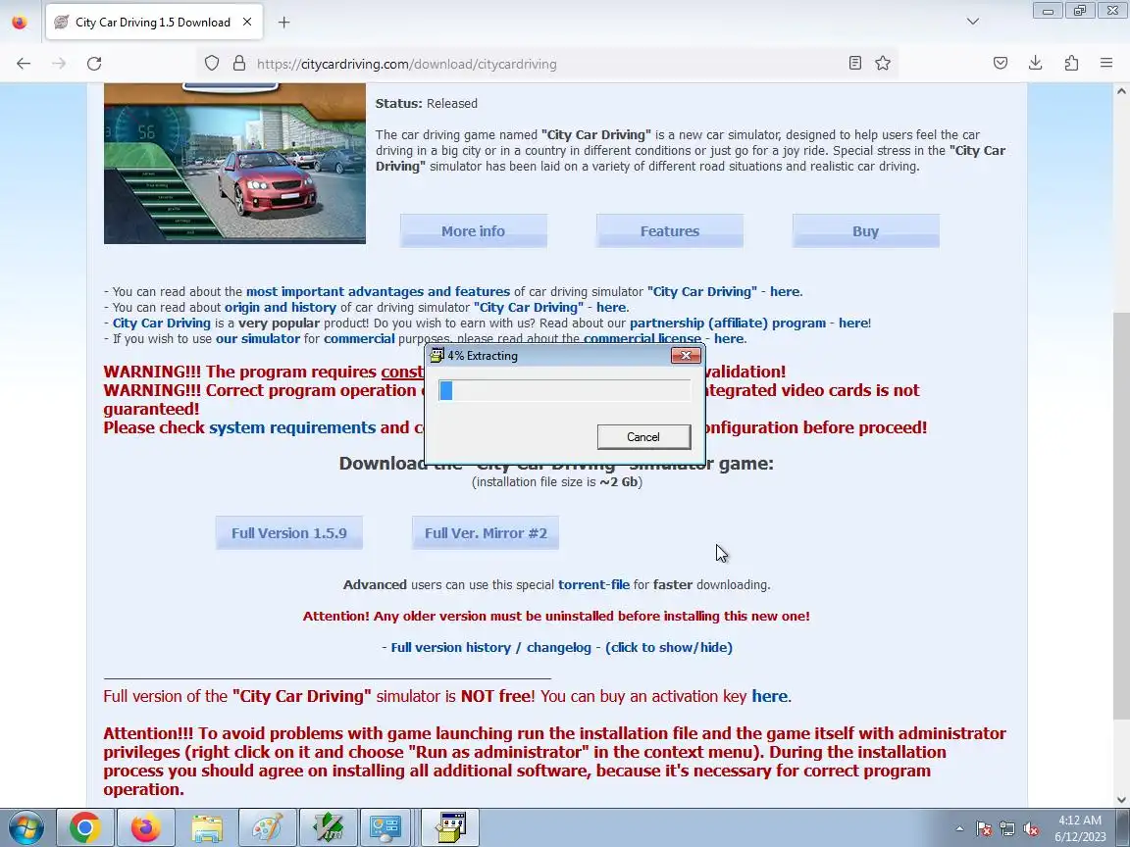Open the commercial license link
This screenshot has width=1130, height=847.
(642, 339)
